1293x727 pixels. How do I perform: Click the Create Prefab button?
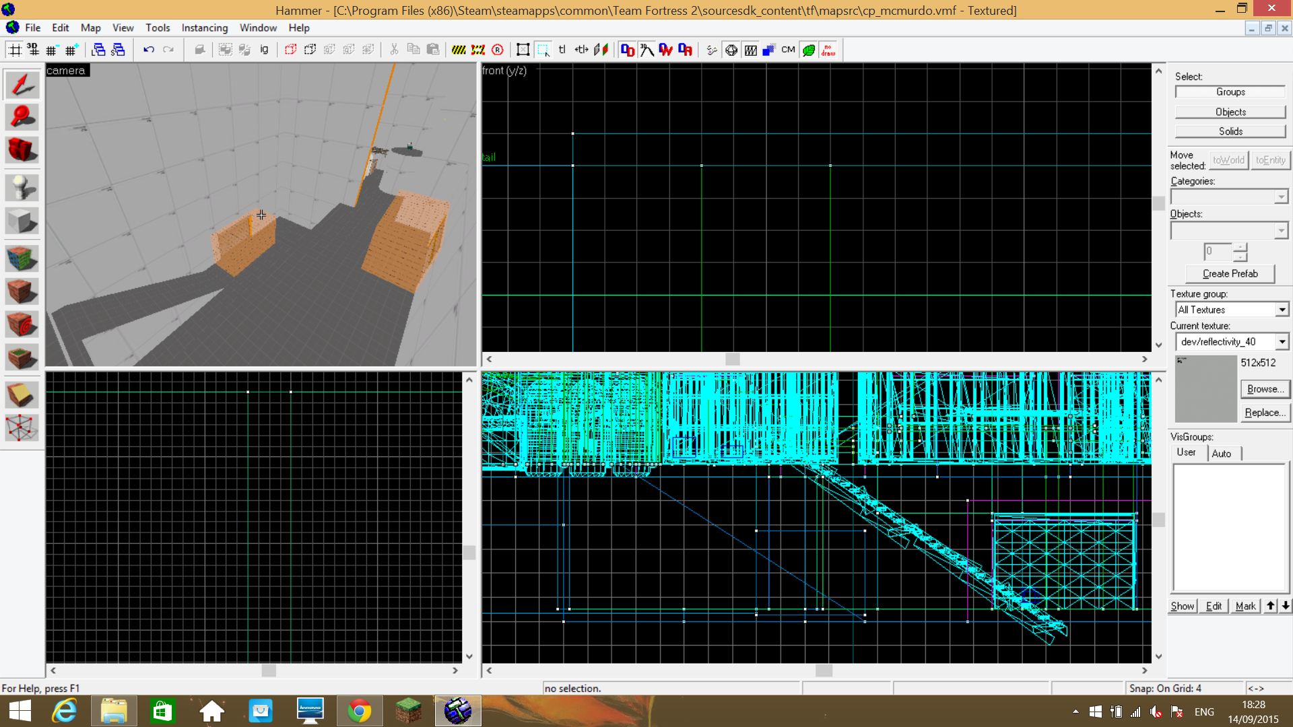[1230, 274]
